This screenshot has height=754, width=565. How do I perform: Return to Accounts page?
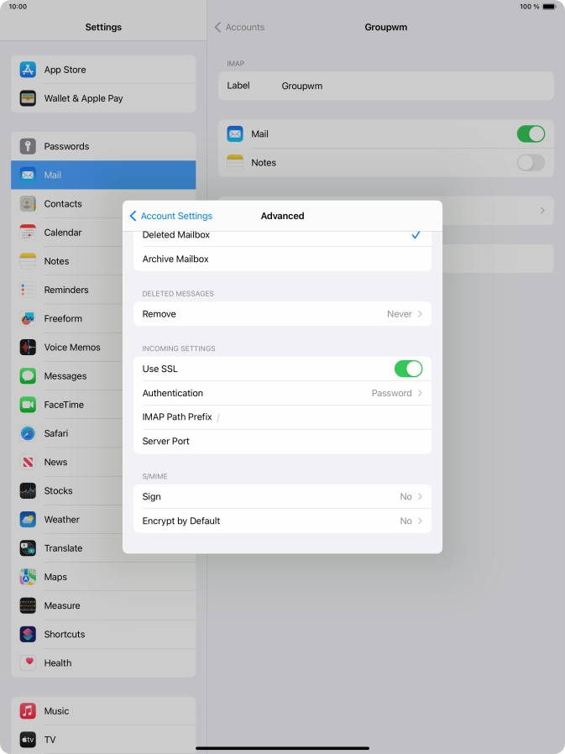pos(240,28)
